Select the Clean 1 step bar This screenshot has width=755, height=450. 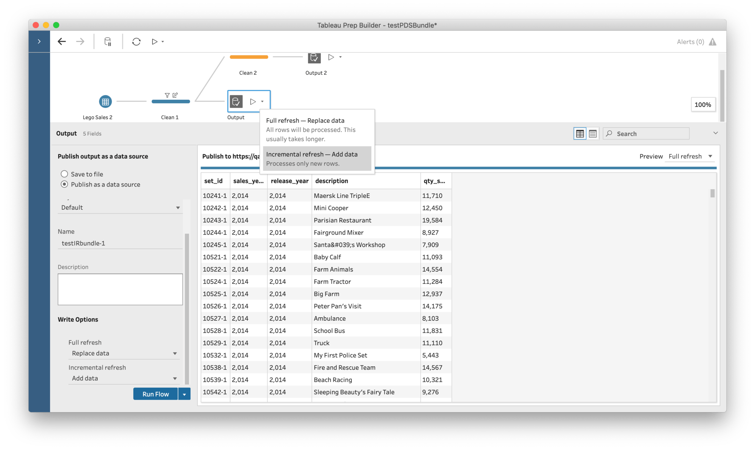[171, 101]
